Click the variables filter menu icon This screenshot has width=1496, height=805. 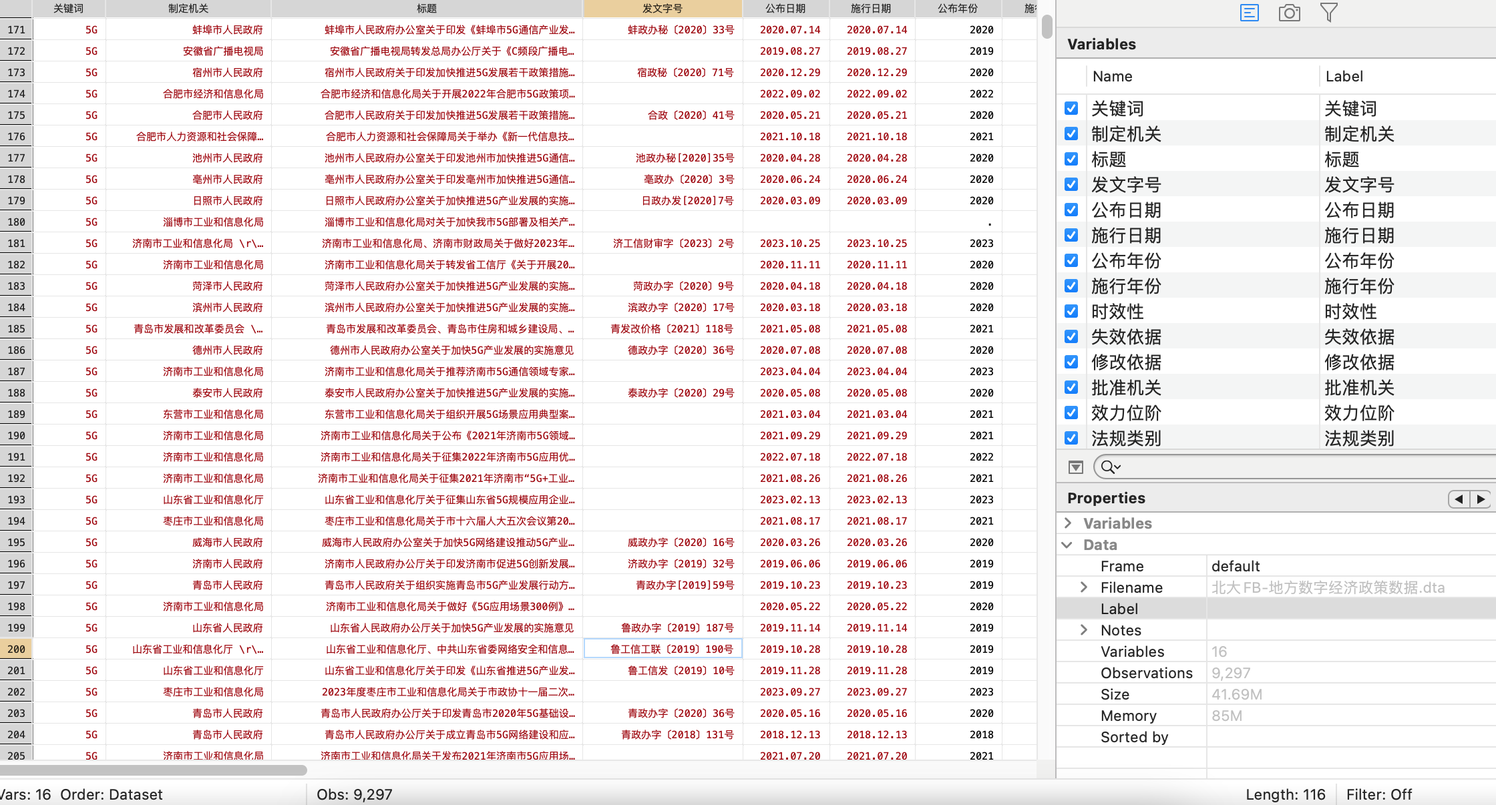pos(1075,467)
